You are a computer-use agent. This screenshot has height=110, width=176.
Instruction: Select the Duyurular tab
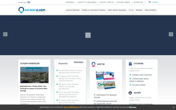pyautogui.click(x=63, y=64)
